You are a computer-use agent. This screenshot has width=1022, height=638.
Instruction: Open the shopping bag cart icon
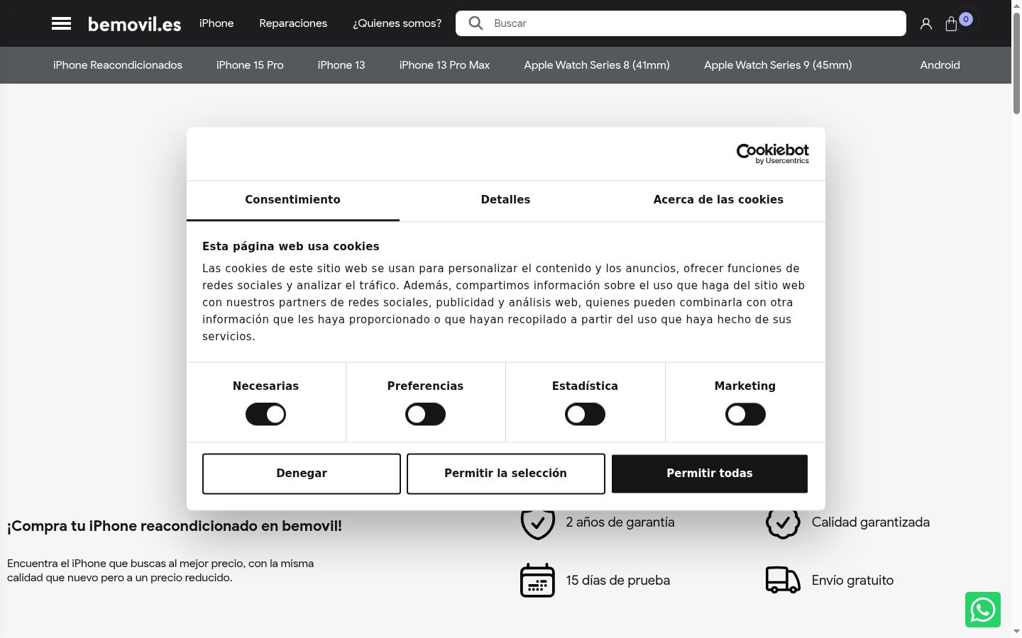[x=952, y=24]
